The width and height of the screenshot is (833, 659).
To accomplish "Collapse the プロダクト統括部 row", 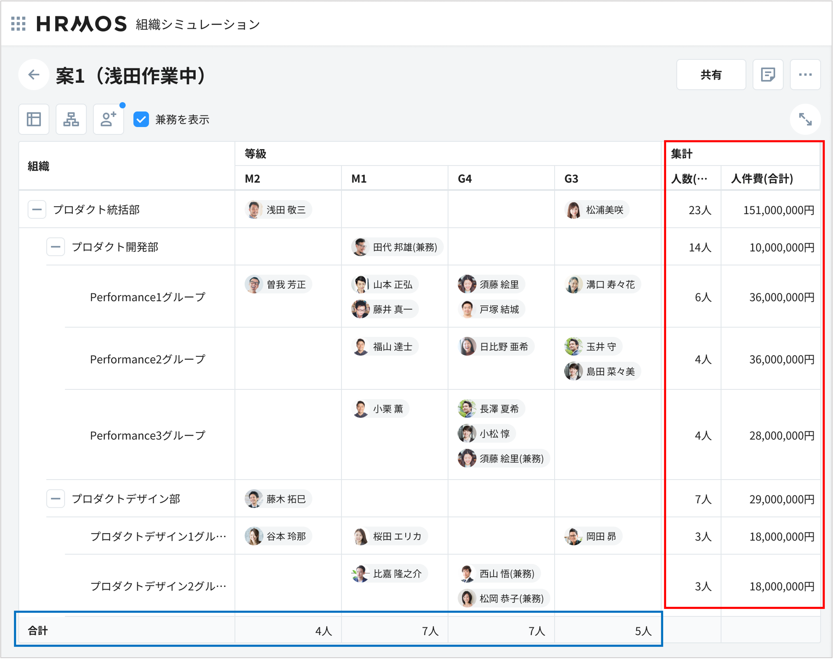I will 37,210.
